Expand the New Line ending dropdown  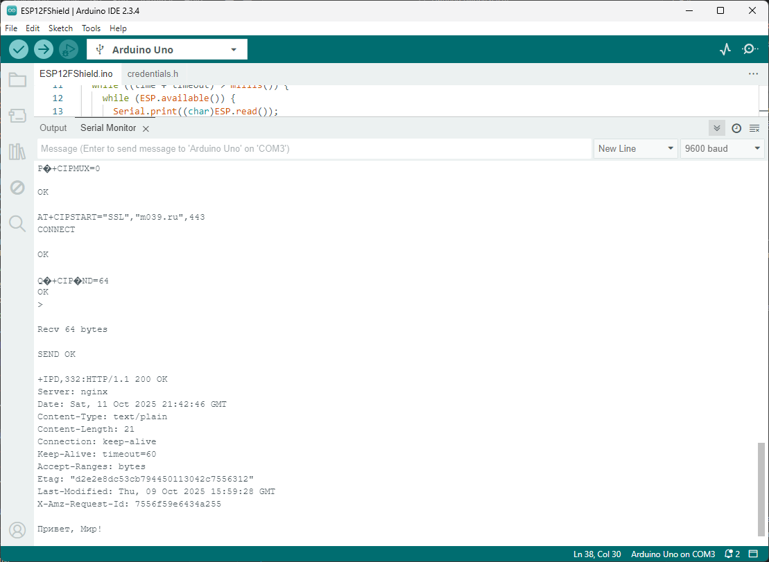(x=635, y=149)
